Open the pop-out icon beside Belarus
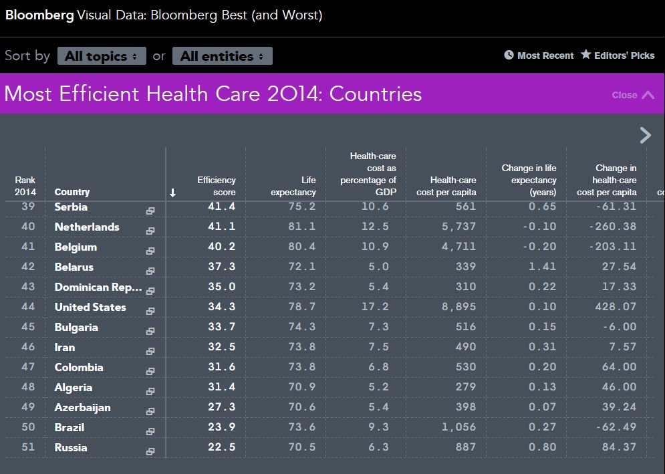 150,271
